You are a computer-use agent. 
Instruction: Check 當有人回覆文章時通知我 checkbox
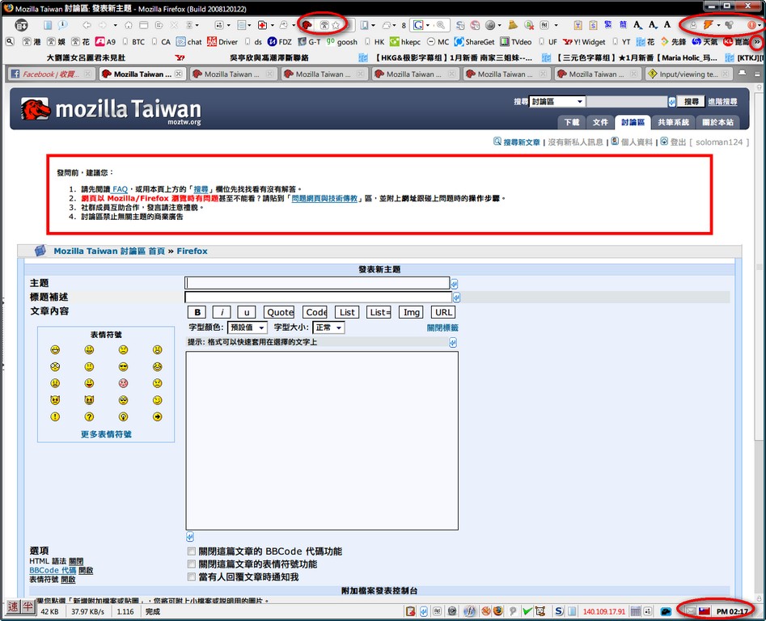click(192, 577)
